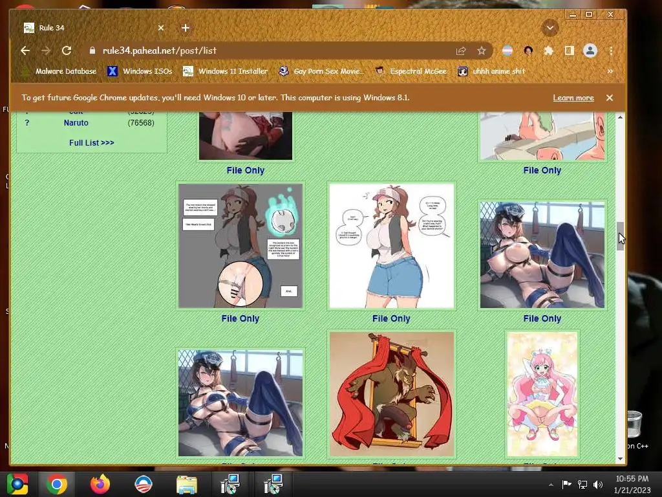Image resolution: width=662 pixels, height=497 pixels.
Task: Click Learn more in the update notice
Action: click(x=573, y=98)
